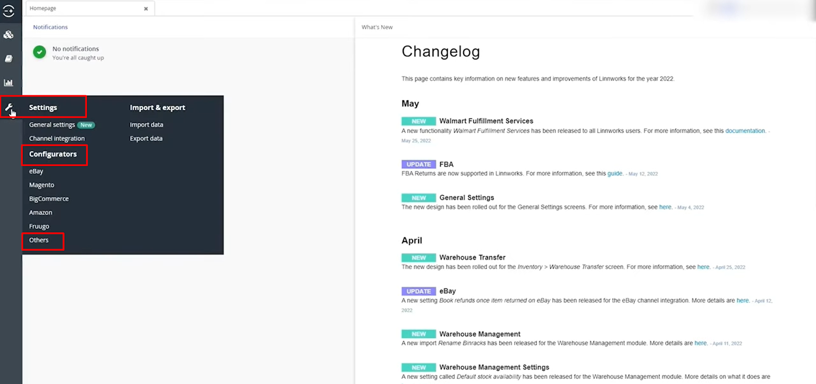
Task: Close the Homepage tab with the x
Action: tap(146, 9)
